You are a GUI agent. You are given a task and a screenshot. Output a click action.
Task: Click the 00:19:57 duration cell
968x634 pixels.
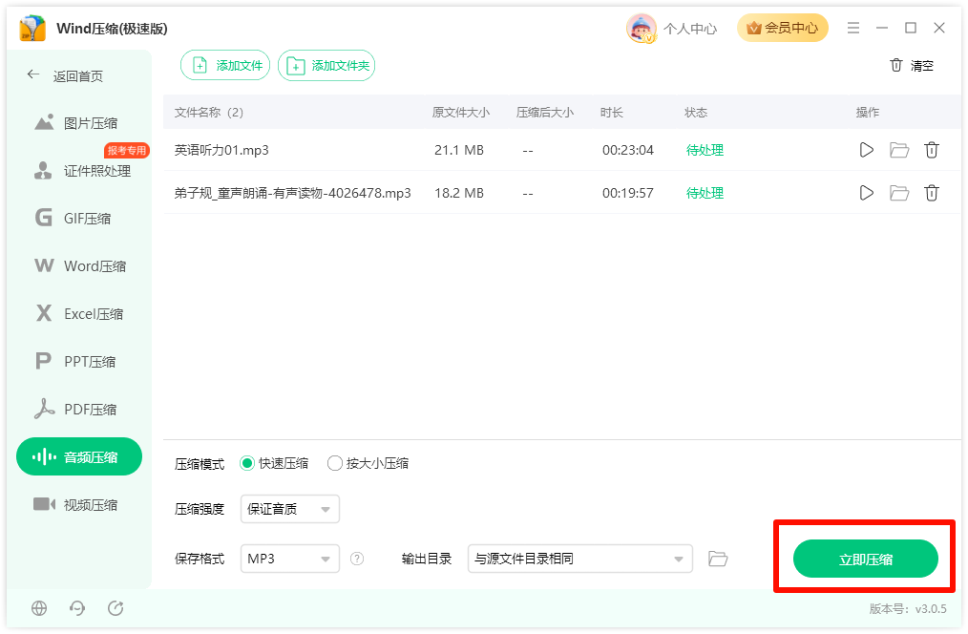coord(628,193)
